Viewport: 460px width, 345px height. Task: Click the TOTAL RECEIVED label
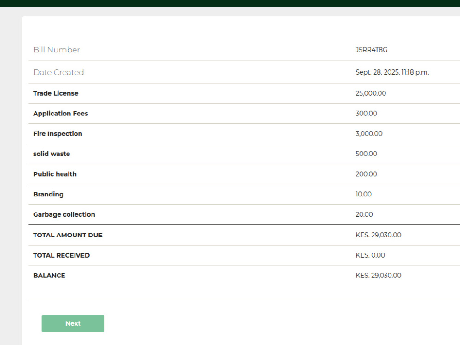tap(61, 255)
